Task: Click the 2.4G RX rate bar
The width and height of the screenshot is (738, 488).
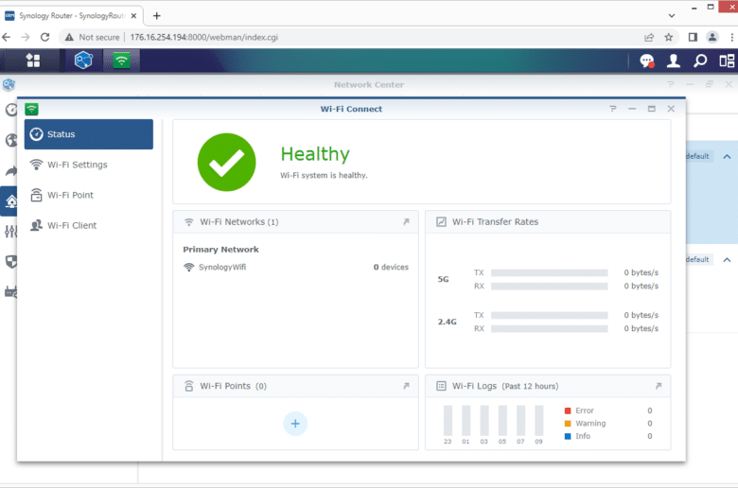Action: click(550, 328)
